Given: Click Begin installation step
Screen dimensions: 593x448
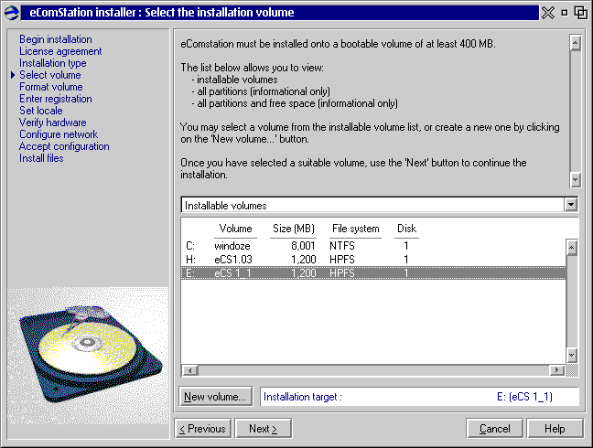Looking at the screenshot, I should (x=56, y=39).
